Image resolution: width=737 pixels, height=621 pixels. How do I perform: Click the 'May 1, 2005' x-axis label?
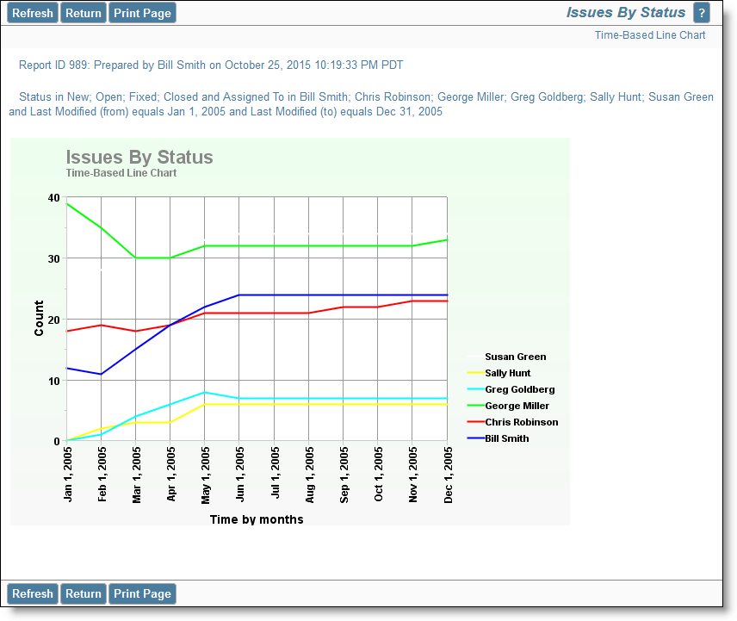206,475
